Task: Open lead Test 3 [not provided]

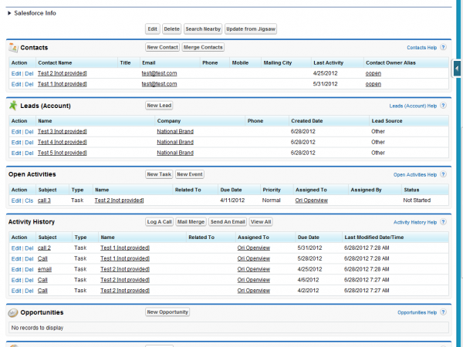Action: pyautogui.click(x=62, y=131)
